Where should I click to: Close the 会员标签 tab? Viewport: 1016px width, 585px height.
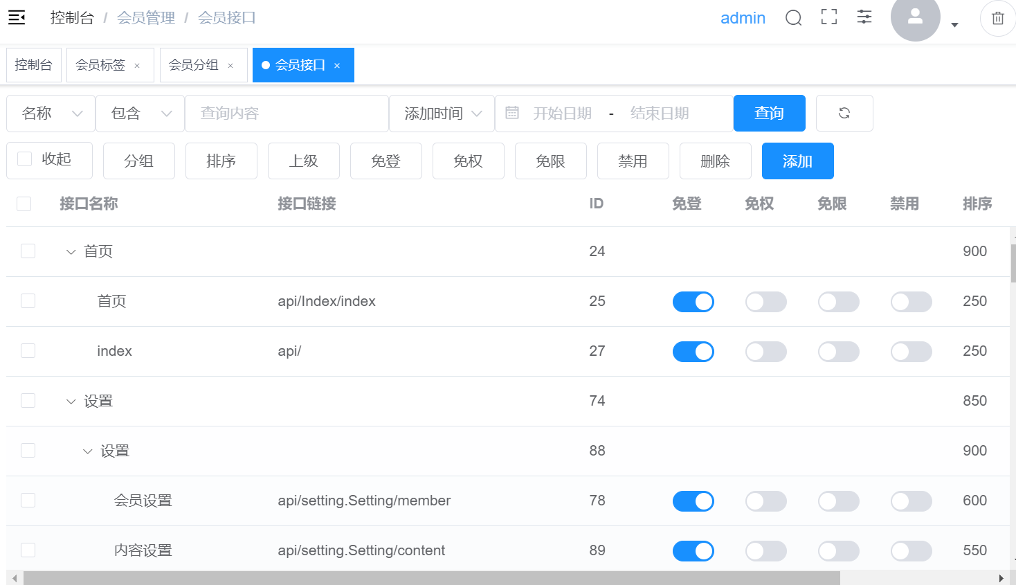[137, 66]
